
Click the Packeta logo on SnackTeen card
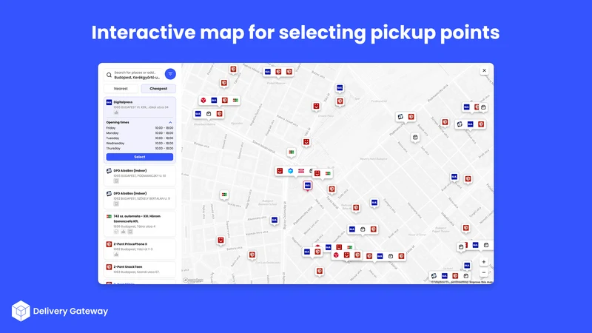coord(109,267)
